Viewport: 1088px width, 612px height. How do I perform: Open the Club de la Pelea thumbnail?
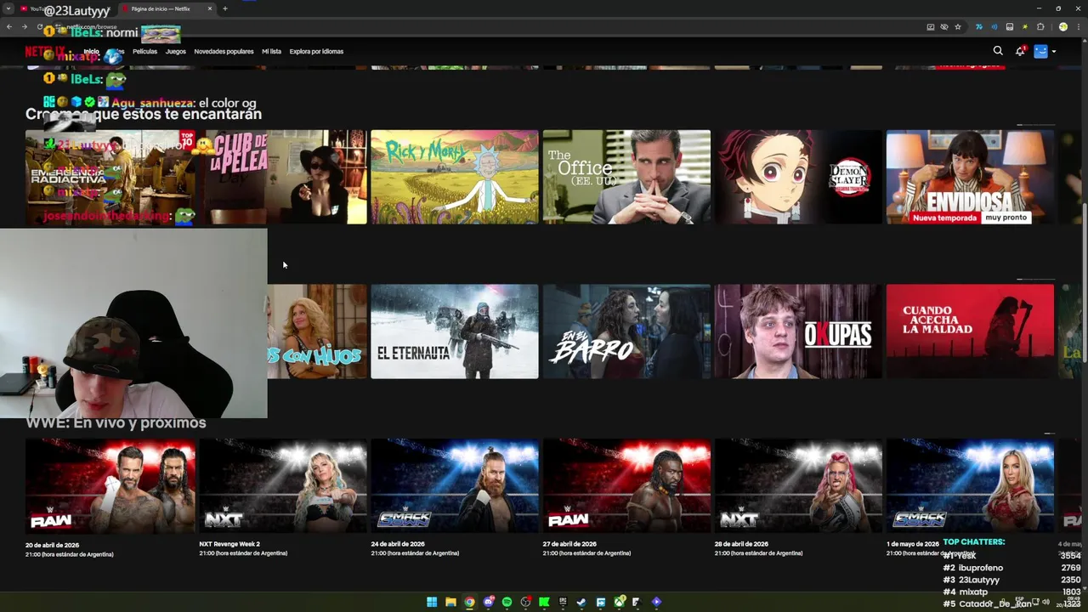[283, 177]
